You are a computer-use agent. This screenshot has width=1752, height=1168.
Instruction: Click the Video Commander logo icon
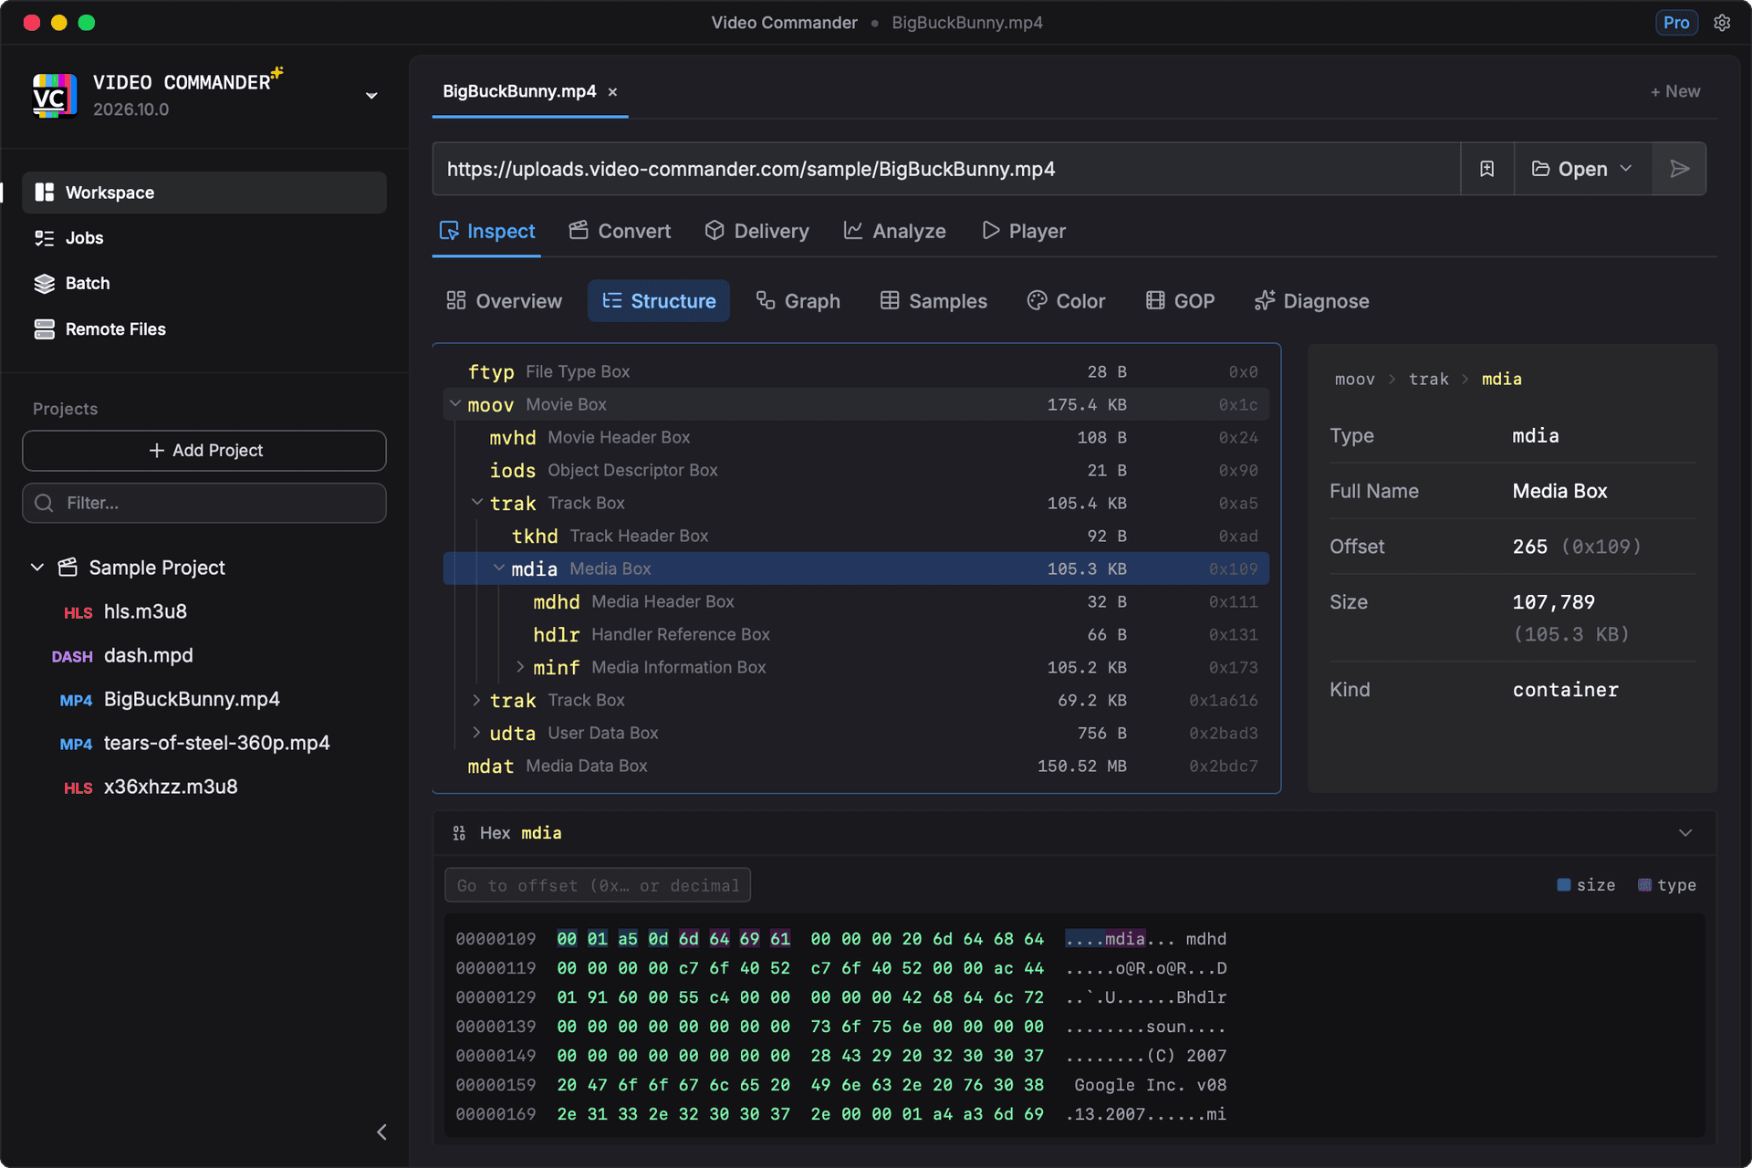pyautogui.click(x=55, y=96)
